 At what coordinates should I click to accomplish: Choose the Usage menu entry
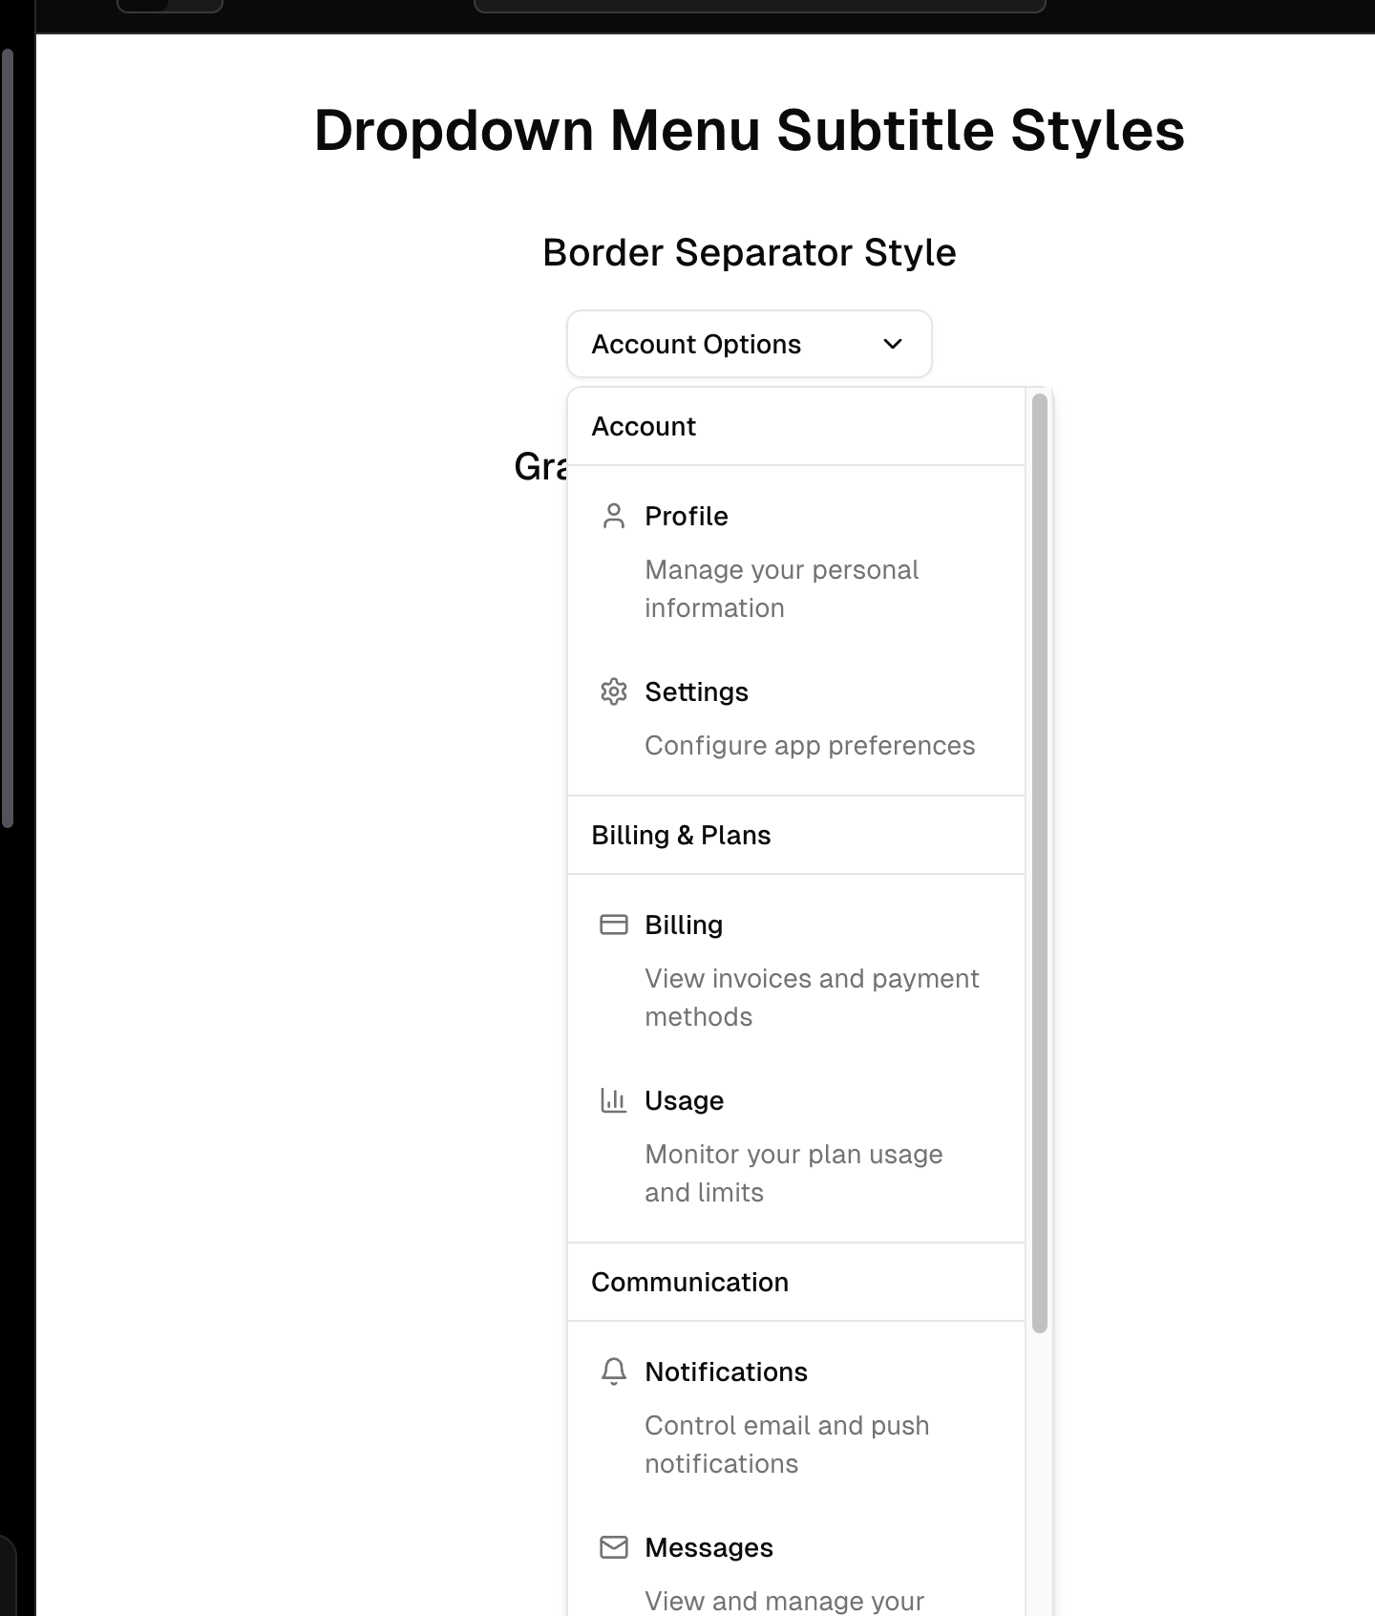(x=684, y=1100)
